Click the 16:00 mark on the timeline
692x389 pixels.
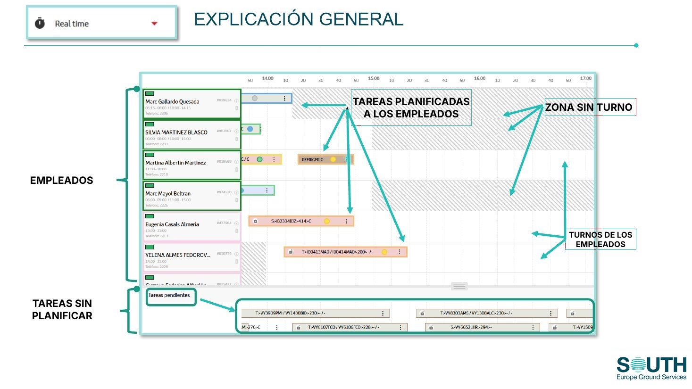click(480, 78)
